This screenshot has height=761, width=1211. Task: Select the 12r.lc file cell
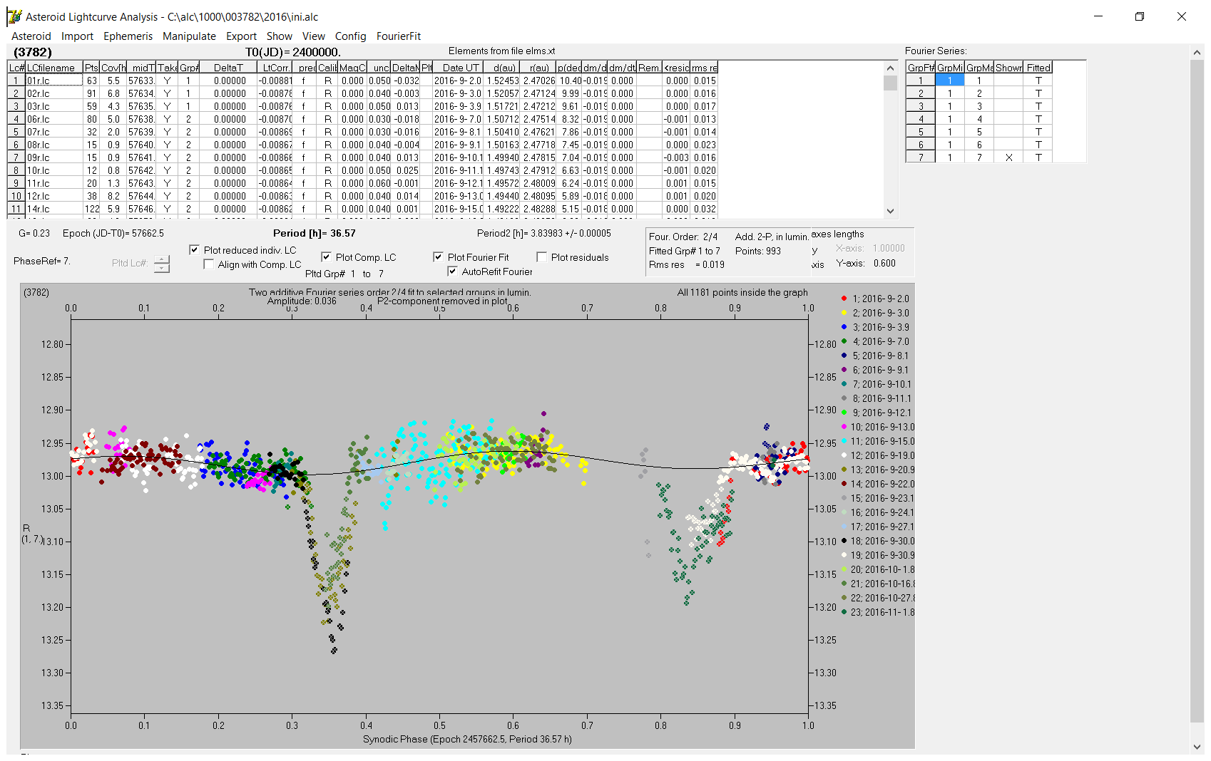[x=54, y=196]
